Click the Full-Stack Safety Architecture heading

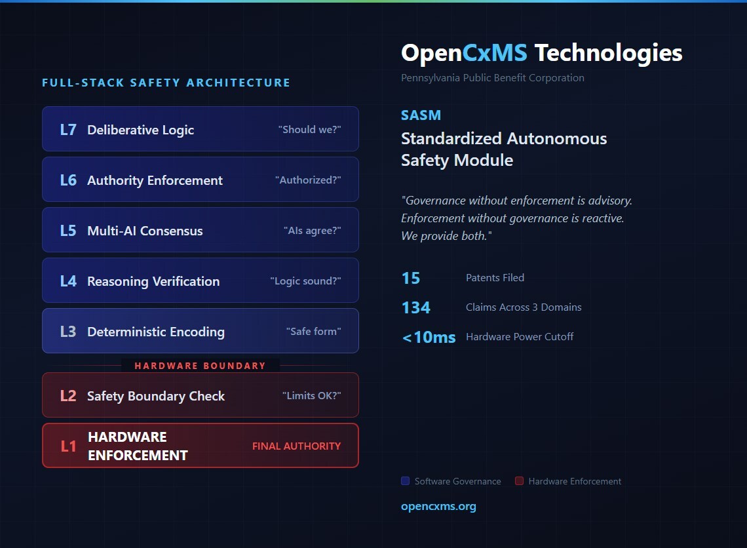tap(166, 83)
